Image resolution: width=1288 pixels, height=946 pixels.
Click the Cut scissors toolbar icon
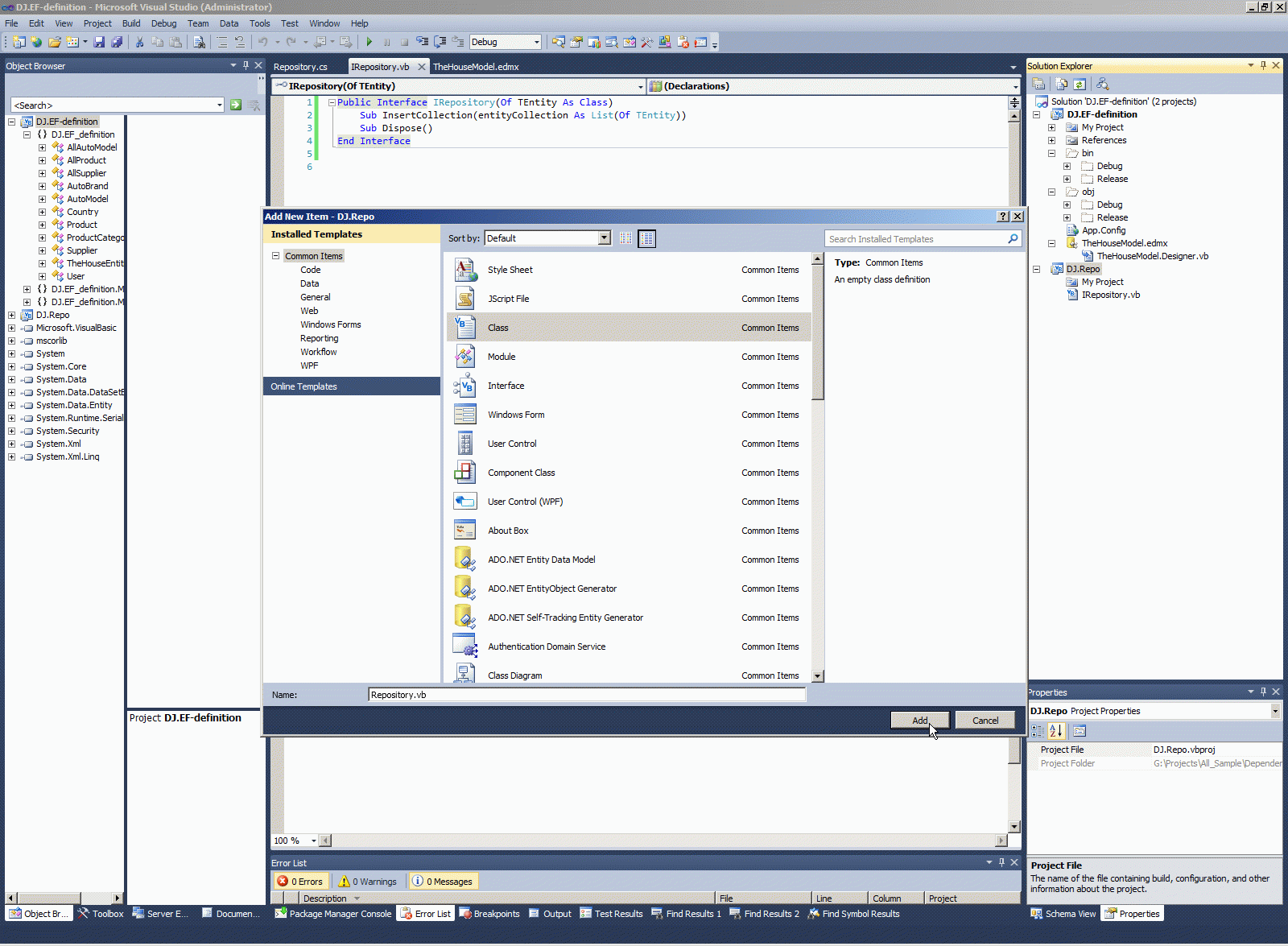139,42
